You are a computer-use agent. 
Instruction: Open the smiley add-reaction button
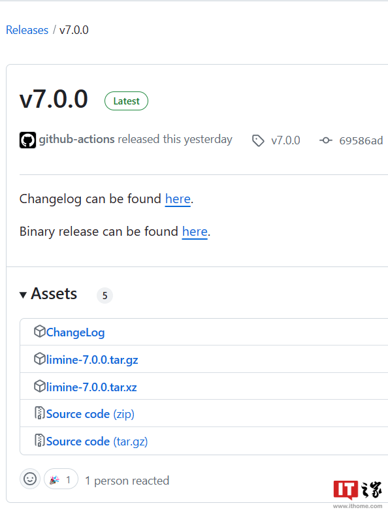[x=30, y=479]
